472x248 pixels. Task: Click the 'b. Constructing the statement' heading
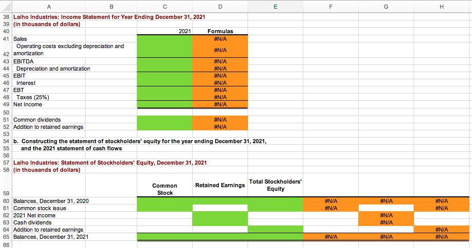click(x=140, y=141)
